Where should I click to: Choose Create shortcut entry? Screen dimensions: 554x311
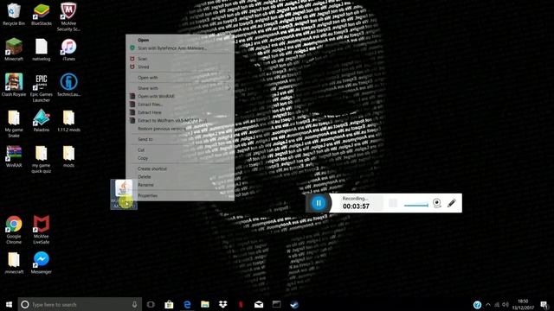coord(180,168)
